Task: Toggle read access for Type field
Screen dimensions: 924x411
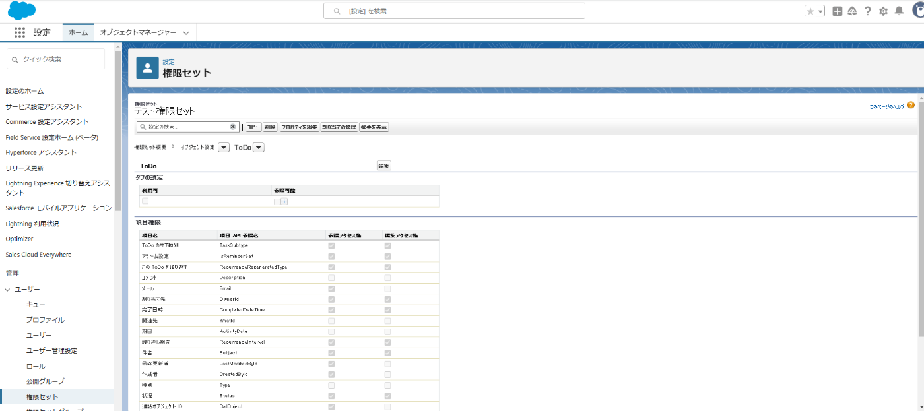Action: [331, 385]
